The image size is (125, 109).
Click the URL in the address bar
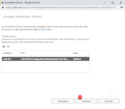[61, 7]
